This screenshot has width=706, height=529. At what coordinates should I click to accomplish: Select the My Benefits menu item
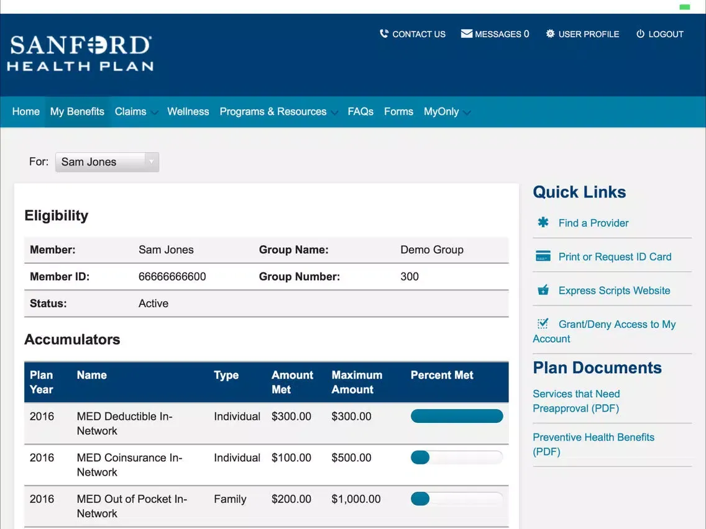pos(77,112)
